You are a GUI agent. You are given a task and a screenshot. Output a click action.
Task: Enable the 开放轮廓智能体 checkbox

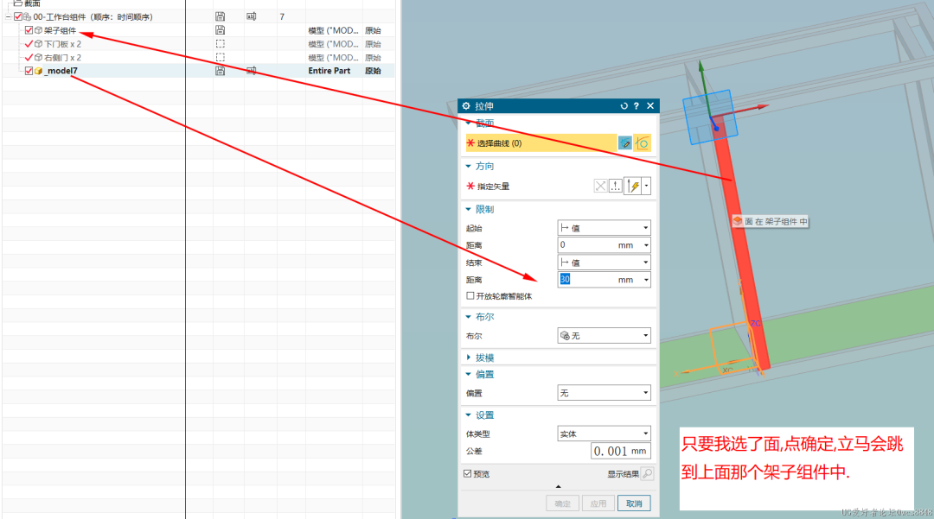pyautogui.click(x=470, y=296)
